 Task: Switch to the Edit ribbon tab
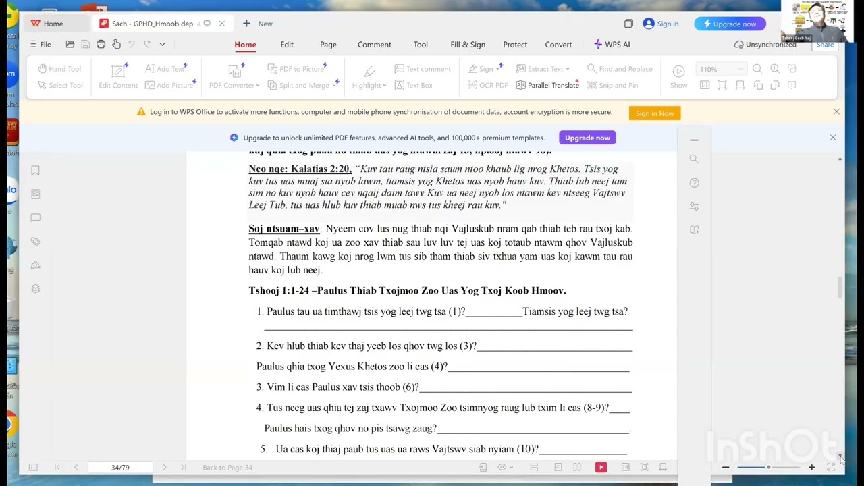287,45
